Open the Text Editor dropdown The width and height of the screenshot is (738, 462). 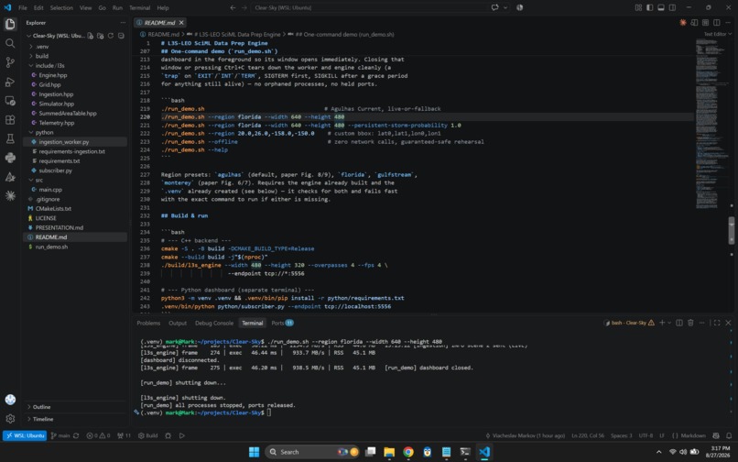pyautogui.click(x=717, y=34)
